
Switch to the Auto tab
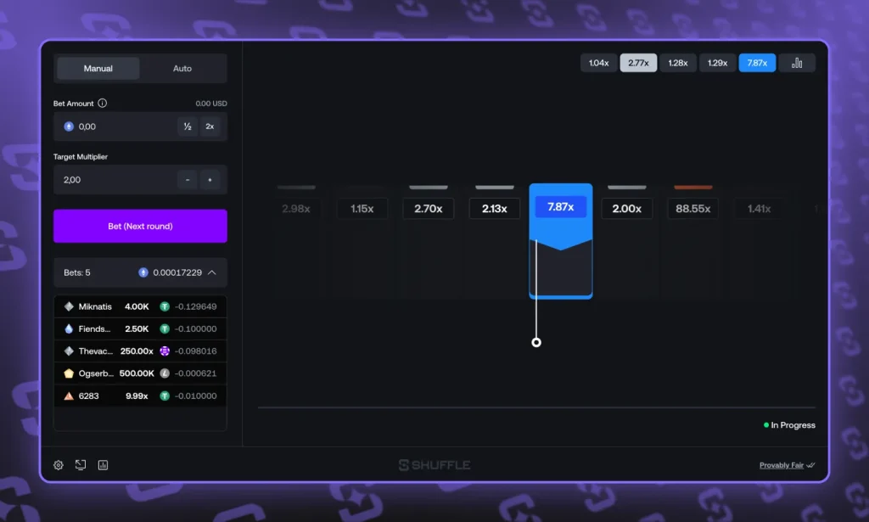pyautogui.click(x=182, y=68)
